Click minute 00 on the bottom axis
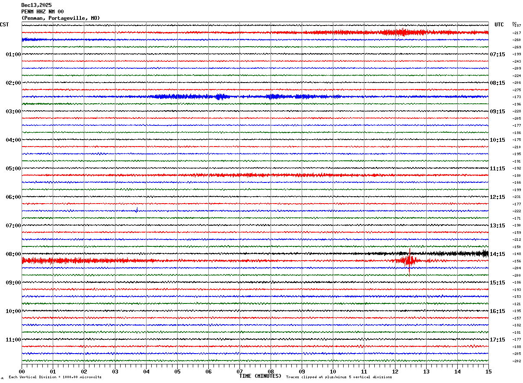Screen dimensions: 523x383 [x=22, y=371]
